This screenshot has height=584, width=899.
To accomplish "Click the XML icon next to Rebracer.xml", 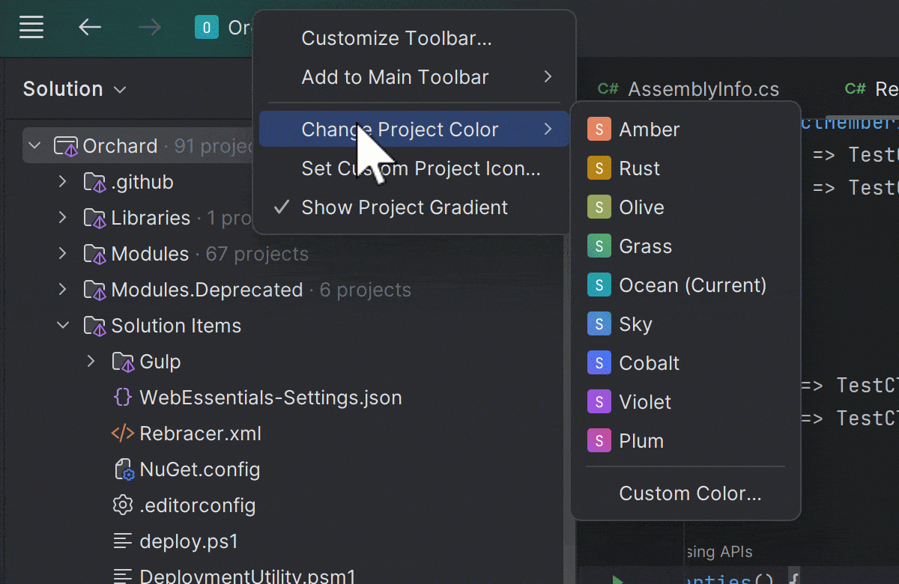I will click(x=122, y=433).
